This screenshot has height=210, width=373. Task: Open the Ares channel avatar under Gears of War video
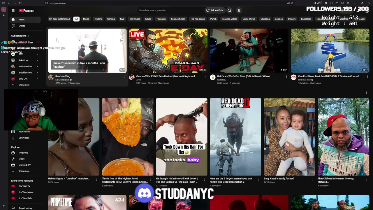pyautogui.click(x=132, y=77)
